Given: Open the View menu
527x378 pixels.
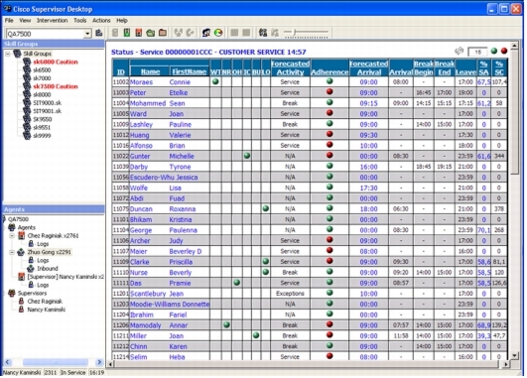Looking at the screenshot, I should click(x=25, y=21).
